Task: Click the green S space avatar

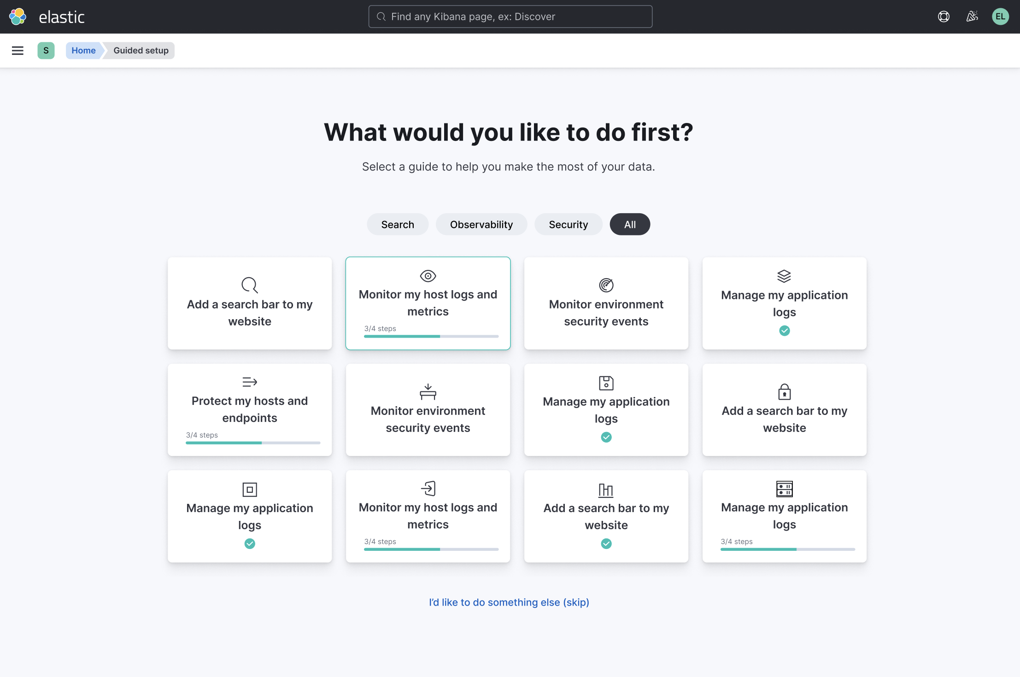Action: [x=46, y=51]
